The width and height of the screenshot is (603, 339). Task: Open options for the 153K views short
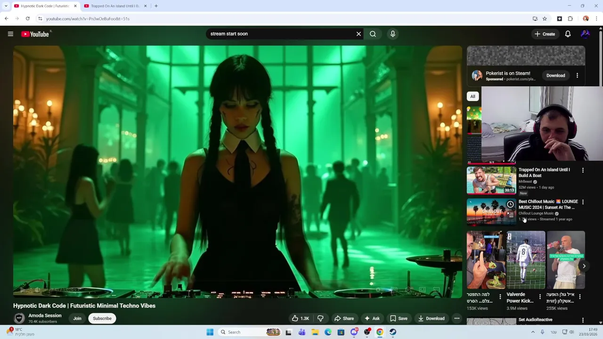click(x=500, y=297)
